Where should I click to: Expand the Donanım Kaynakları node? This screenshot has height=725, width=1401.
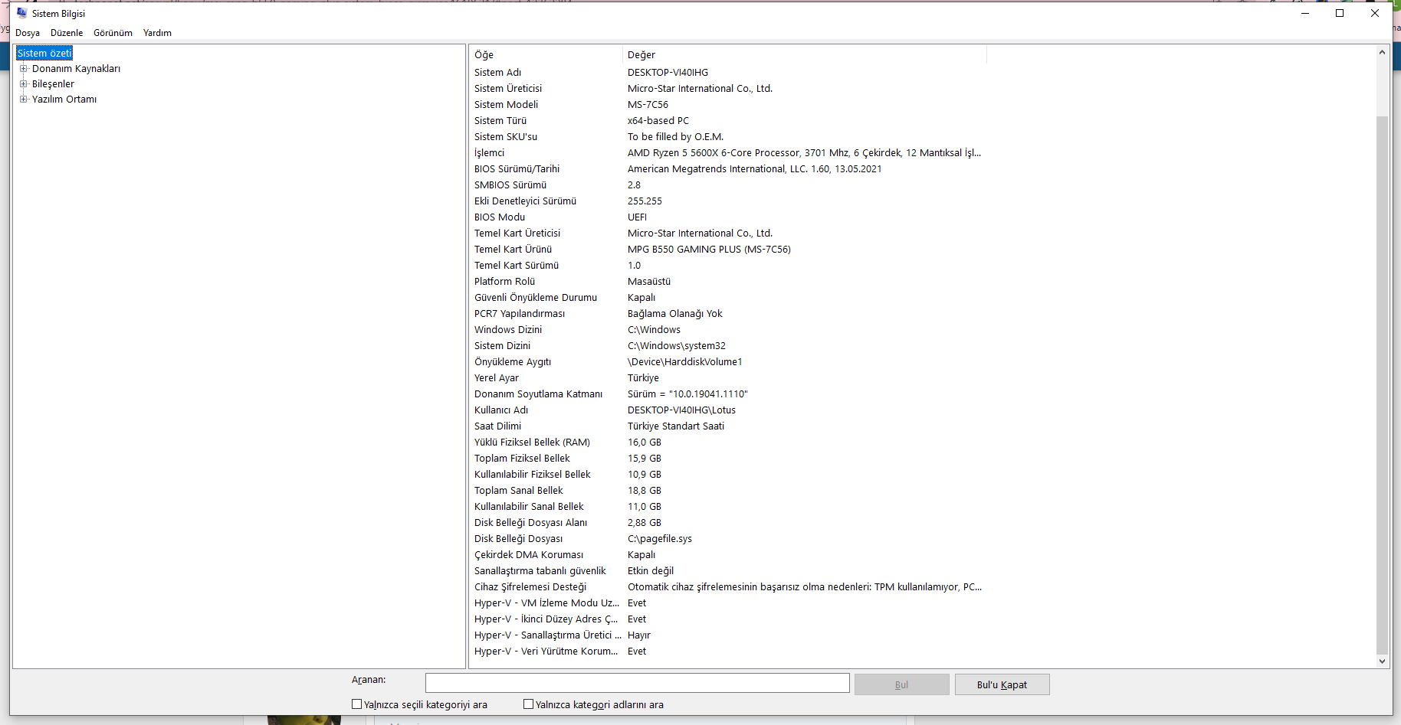(x=24, y=68)
